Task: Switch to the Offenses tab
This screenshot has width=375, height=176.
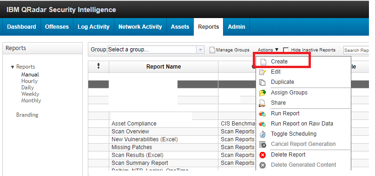Action: [x=57, y=27]
